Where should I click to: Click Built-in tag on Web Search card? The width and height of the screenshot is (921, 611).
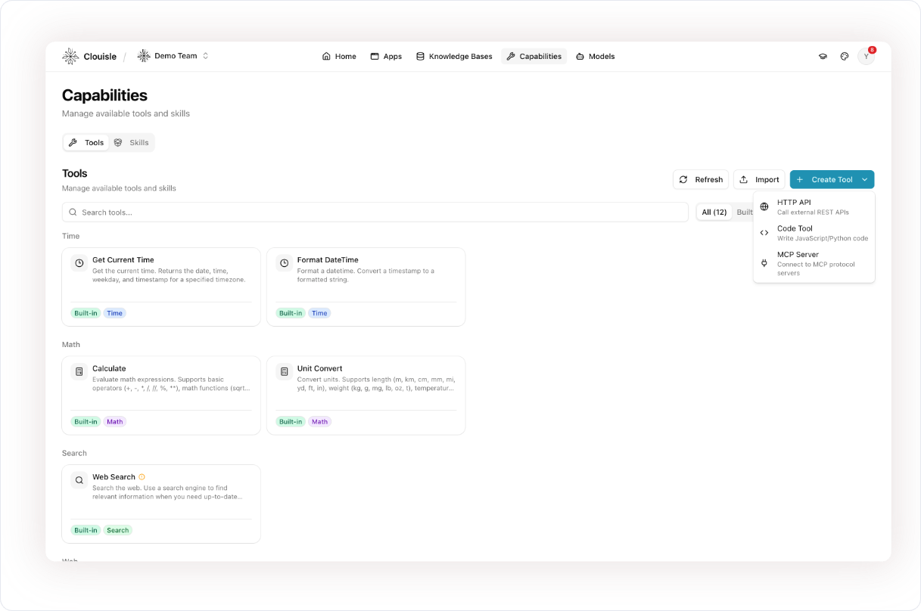(86, 530)
